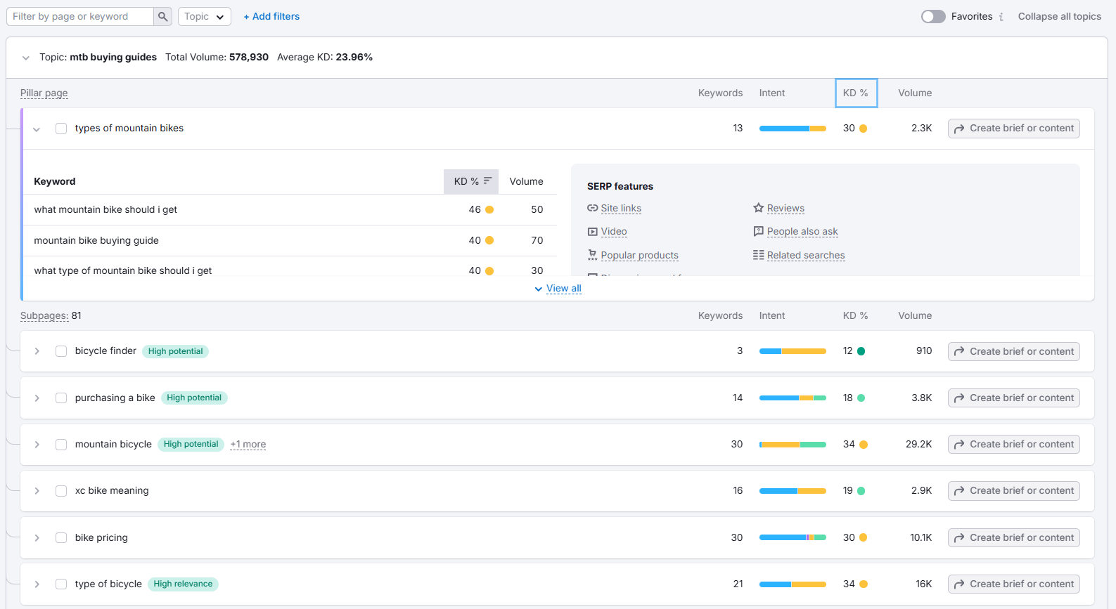
Task: Toggle the Favorites switch
Action: point(933,16)
